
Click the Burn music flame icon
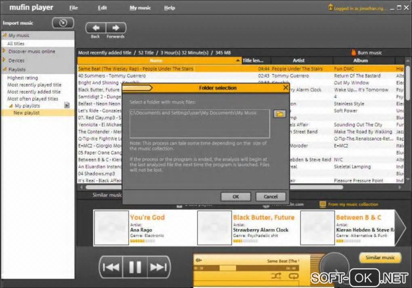tap(353, 52)
